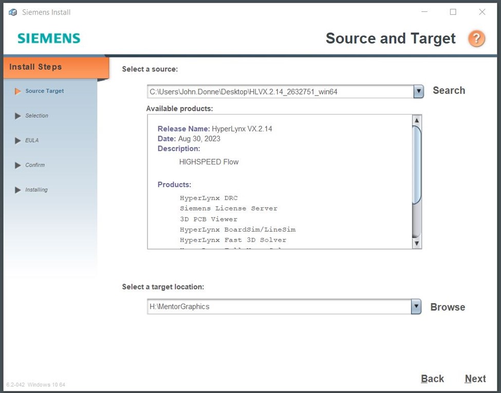The image size is (501, 393).
Task: Click the arrow icon beside Confirm step
Action: [18, 165]
